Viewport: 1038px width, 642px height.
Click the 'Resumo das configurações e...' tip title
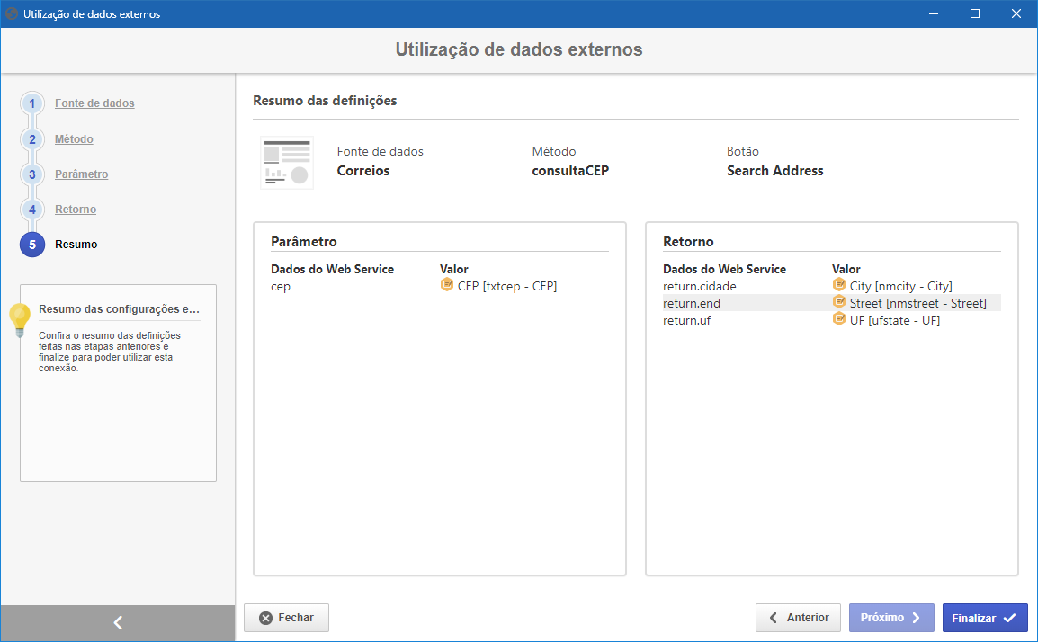(119, 309)
